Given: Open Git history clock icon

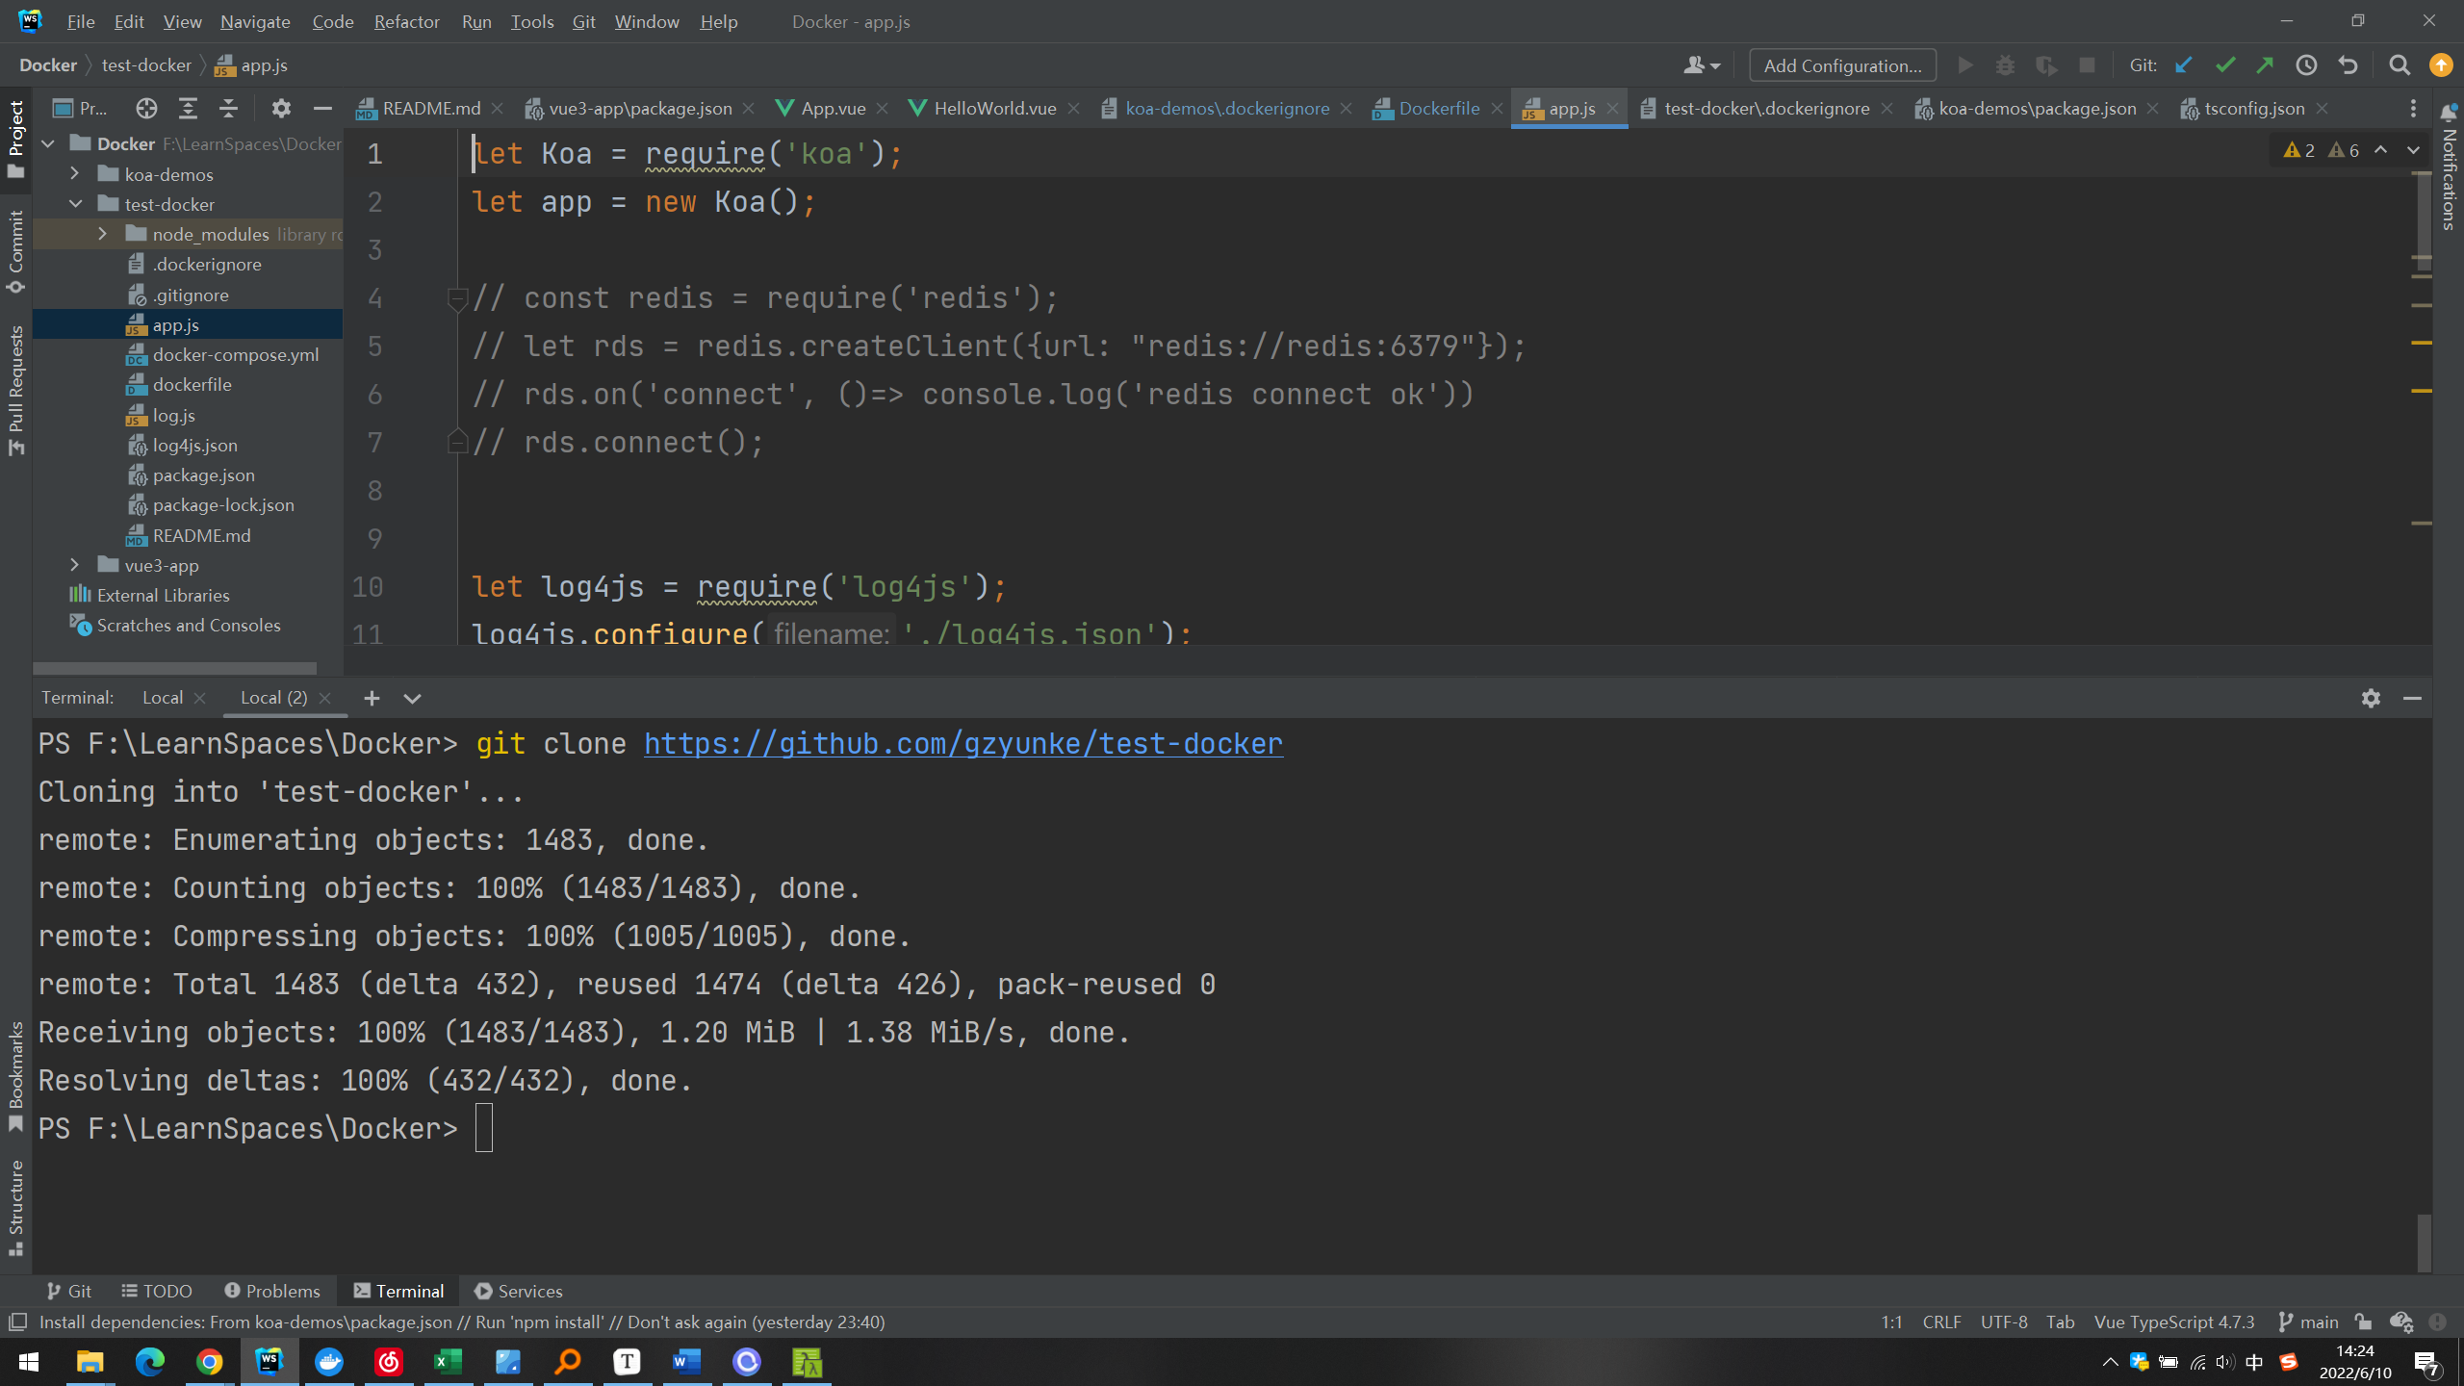Looking at the screenshot, I should click(2307, 65).
